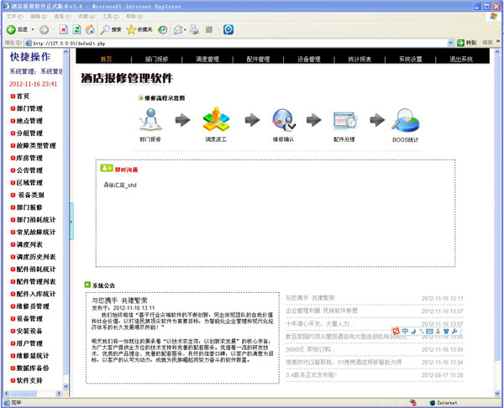
Task: Open the 文件 menu in IE
Action: pyautogui.click(x=14, y=17)
